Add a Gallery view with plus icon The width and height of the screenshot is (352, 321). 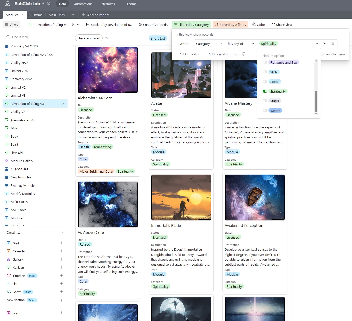click(62, 259)
